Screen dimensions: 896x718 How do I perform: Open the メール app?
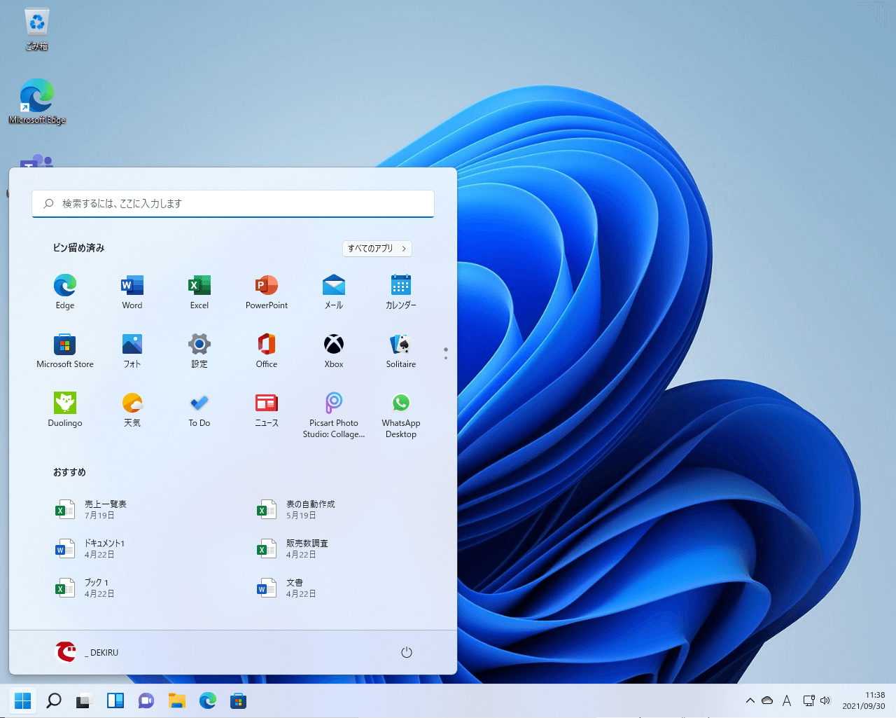pos(334,291)
